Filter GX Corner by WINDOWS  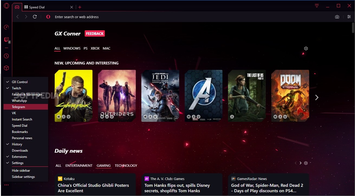(72, 48)
